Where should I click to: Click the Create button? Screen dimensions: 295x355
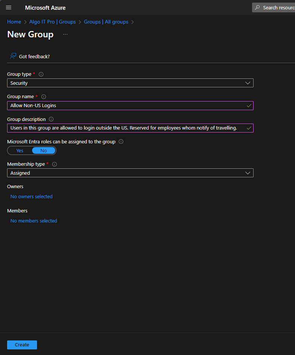tap(22, 345)
